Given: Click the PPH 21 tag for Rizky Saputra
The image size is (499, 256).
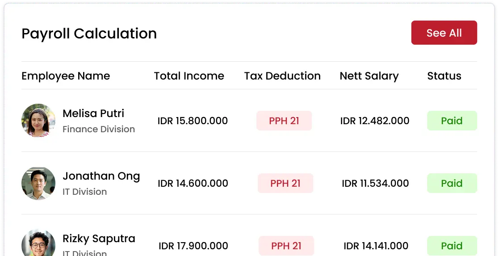Looking at the screenshot, I should click(x=286, y=246).
